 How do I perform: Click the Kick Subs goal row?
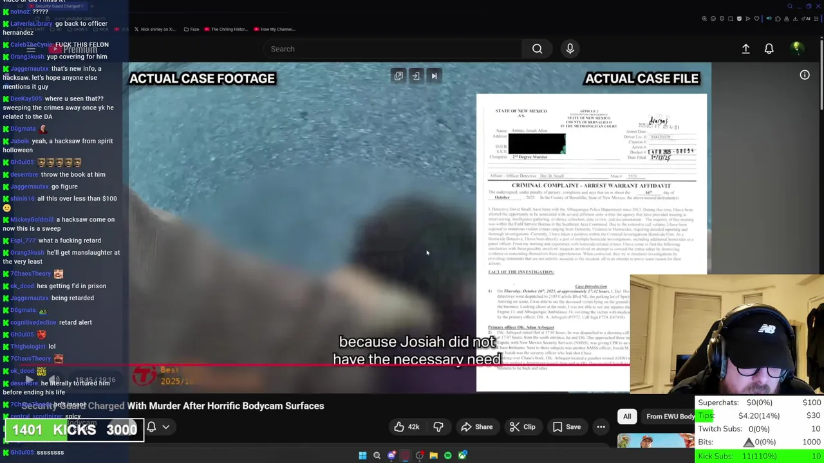[760, 456]
